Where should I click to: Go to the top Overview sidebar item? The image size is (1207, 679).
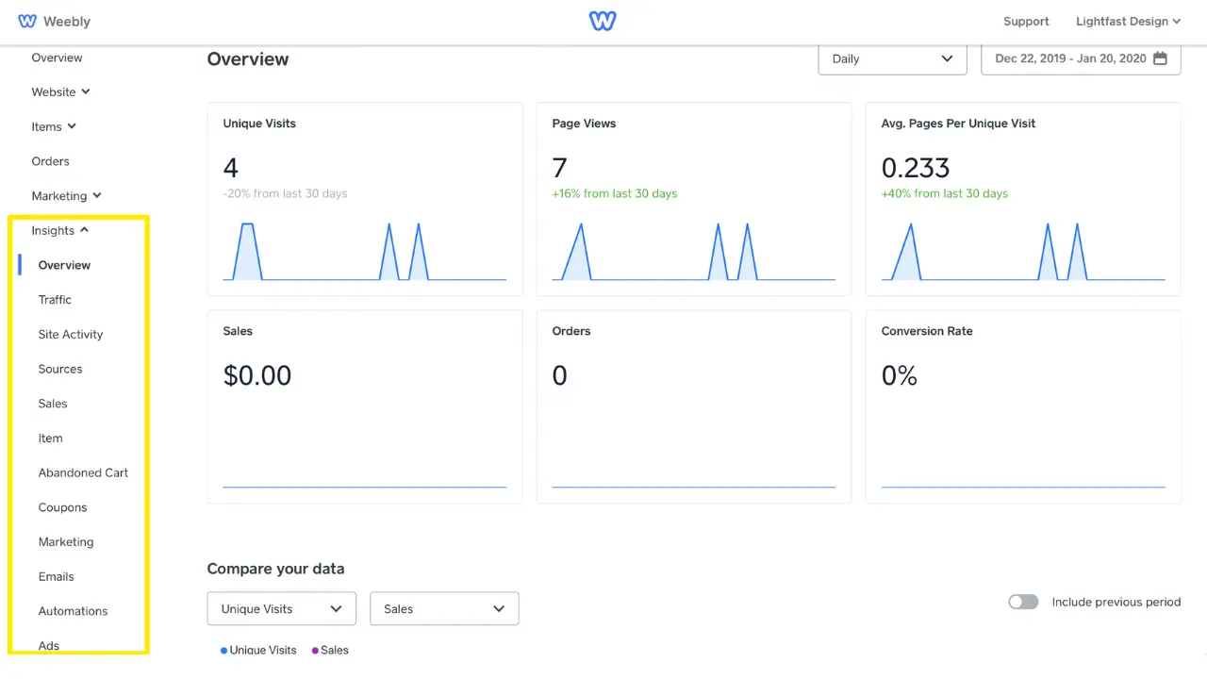(57, 58)
